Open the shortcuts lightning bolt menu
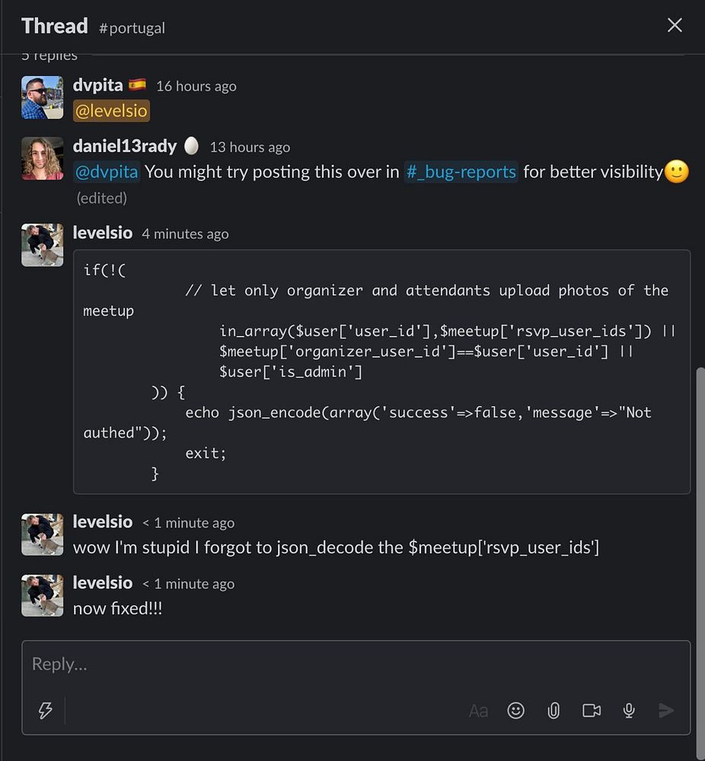Screen dimensions: 705x761 [46, 711]
